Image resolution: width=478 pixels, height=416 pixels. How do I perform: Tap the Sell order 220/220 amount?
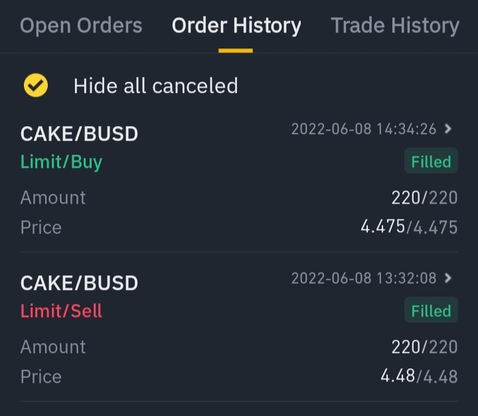pos(425,347)
